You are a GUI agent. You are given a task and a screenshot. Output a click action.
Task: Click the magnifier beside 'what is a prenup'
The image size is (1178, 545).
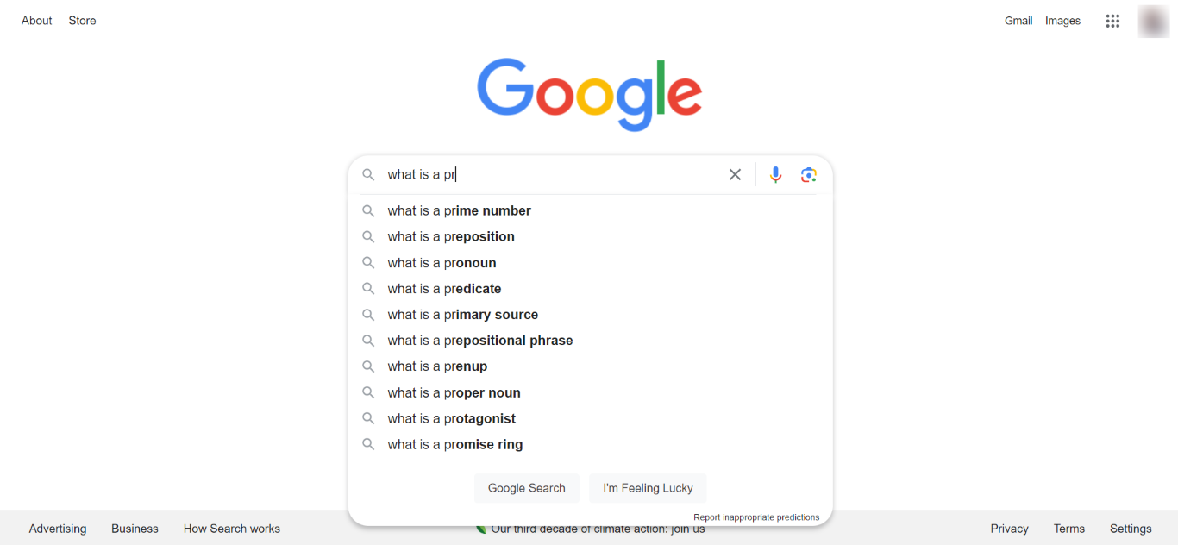pyautogui.click(x=368, y=366)
